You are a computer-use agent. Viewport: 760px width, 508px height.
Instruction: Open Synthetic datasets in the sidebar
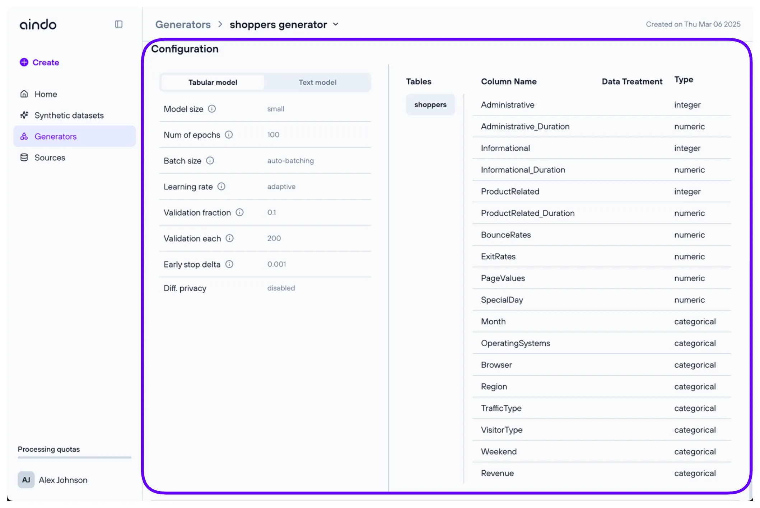[69, 115]
